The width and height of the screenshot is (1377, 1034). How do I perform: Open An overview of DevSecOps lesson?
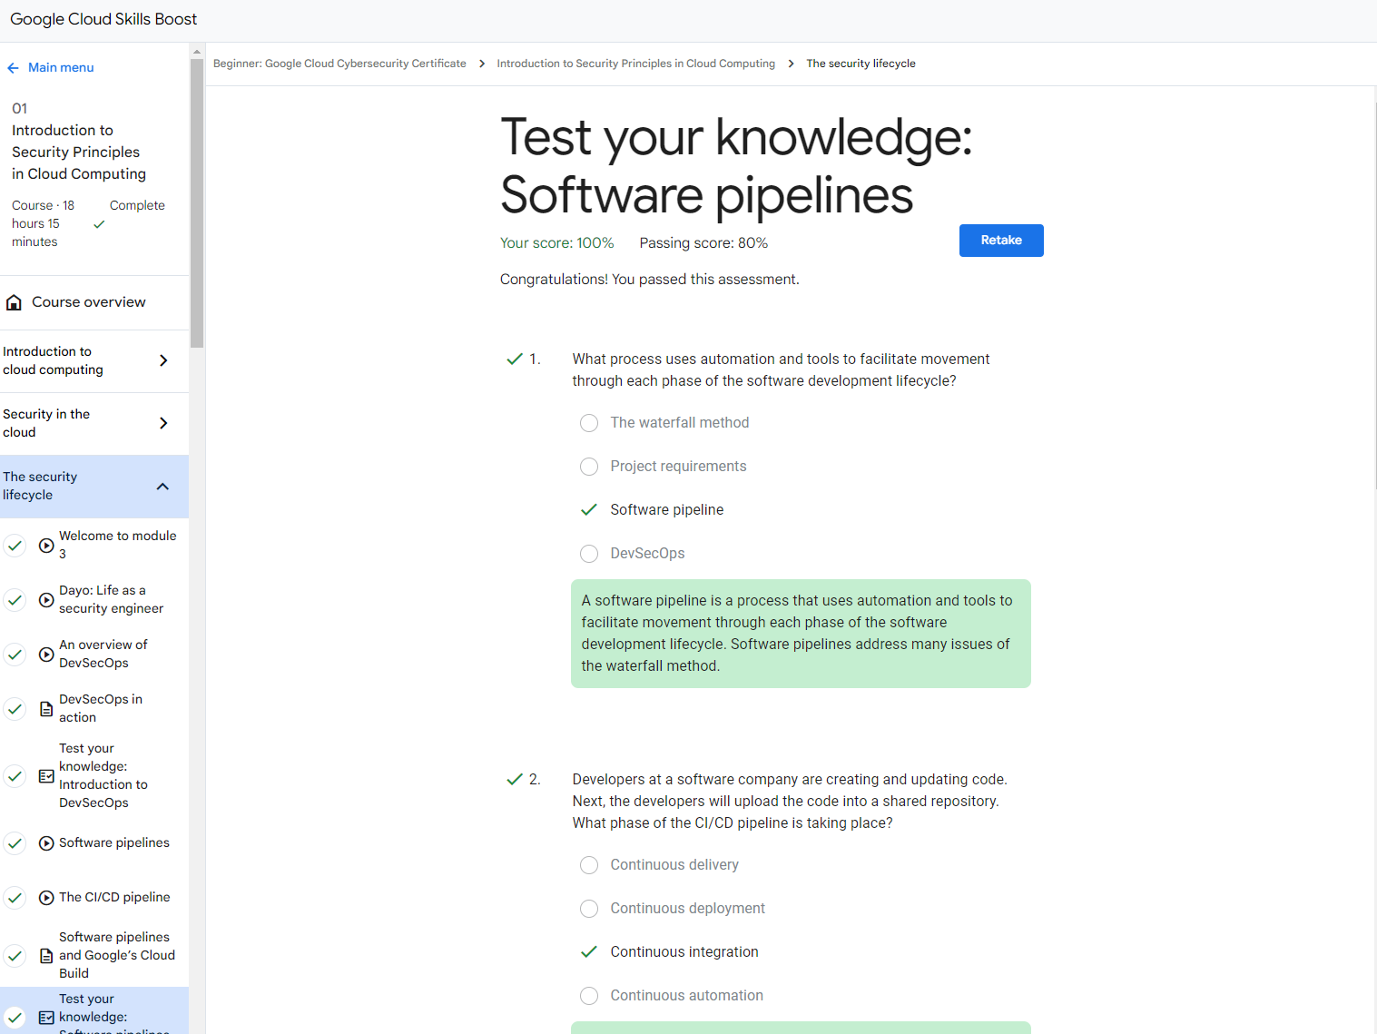[103, 654]
